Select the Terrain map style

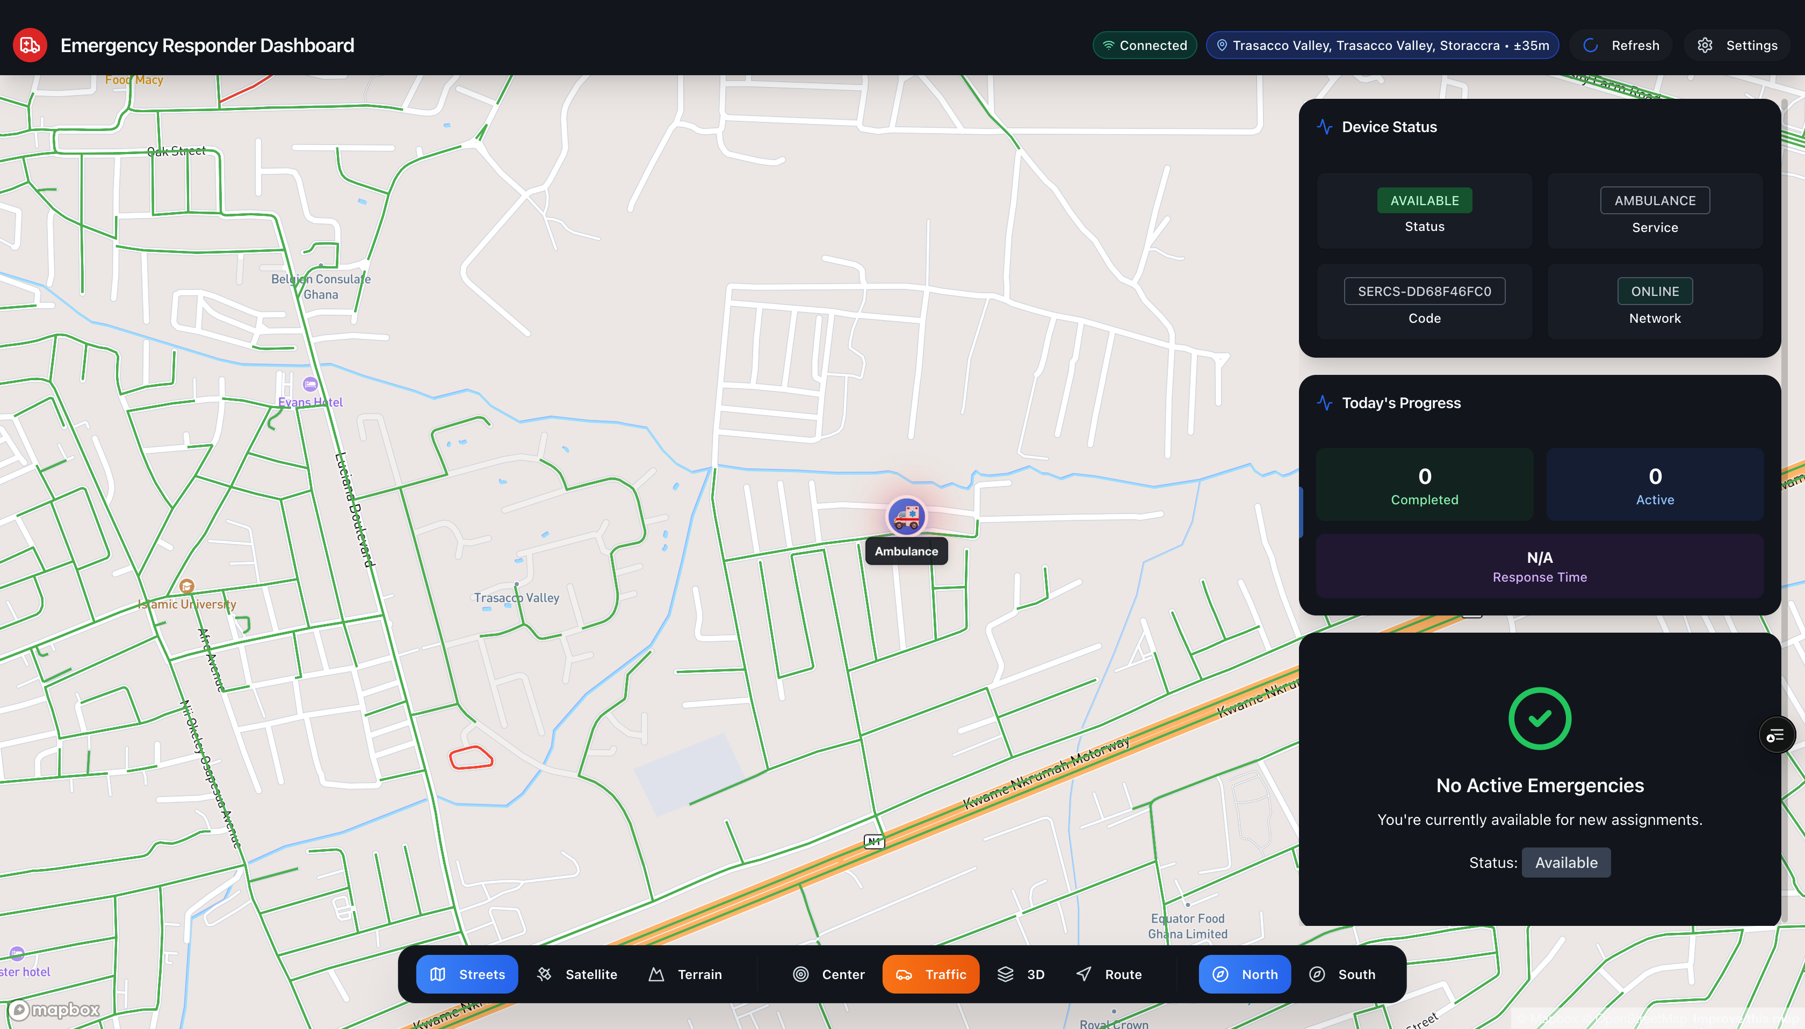coord(685,974)
